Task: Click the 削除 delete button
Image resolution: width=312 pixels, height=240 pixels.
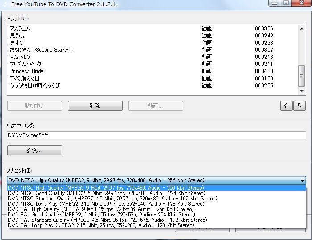Action: pos(95,106)
